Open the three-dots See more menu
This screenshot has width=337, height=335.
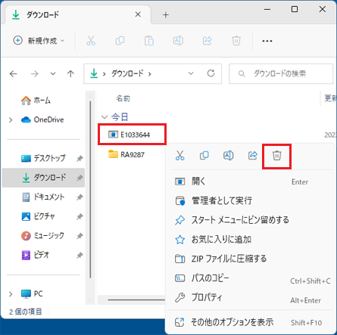point(267,41)
